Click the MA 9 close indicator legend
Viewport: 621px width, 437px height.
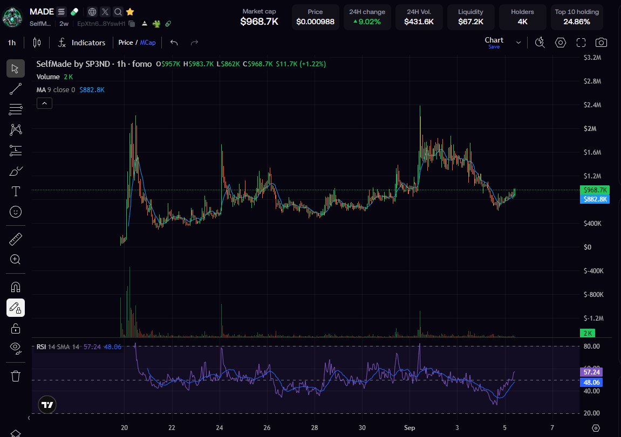pos(56,90)
